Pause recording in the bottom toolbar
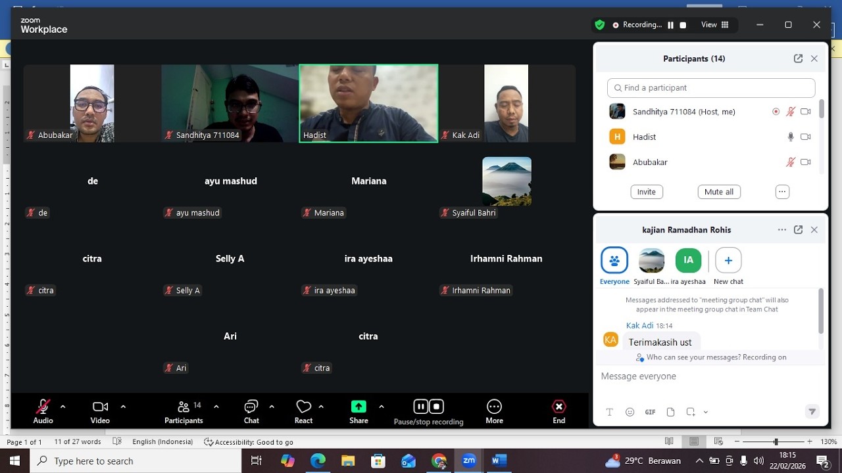842x473 pixels. [421, 407]
